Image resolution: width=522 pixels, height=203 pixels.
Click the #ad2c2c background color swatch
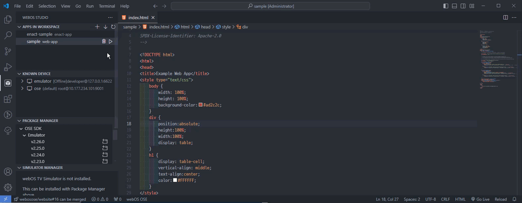tap(200, 105)
